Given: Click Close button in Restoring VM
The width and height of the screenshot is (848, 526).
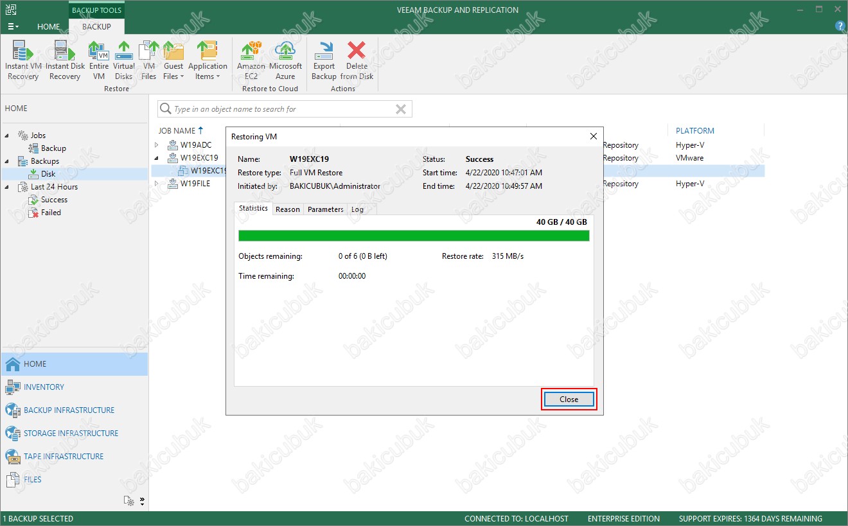Looking at the screenshot, I should click(569, 399).
